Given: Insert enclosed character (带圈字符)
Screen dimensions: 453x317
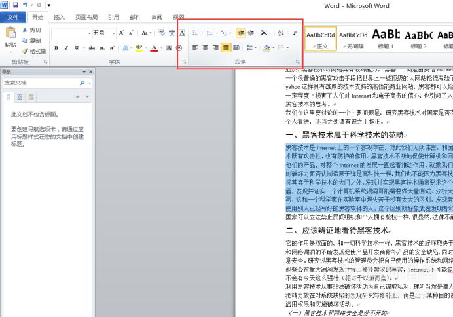Looking at the screenshot, I should tap(179, 48).
